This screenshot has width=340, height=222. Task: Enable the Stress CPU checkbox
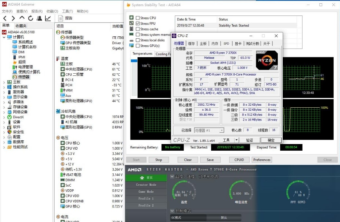pyautogui.click(x=138, y=18)
